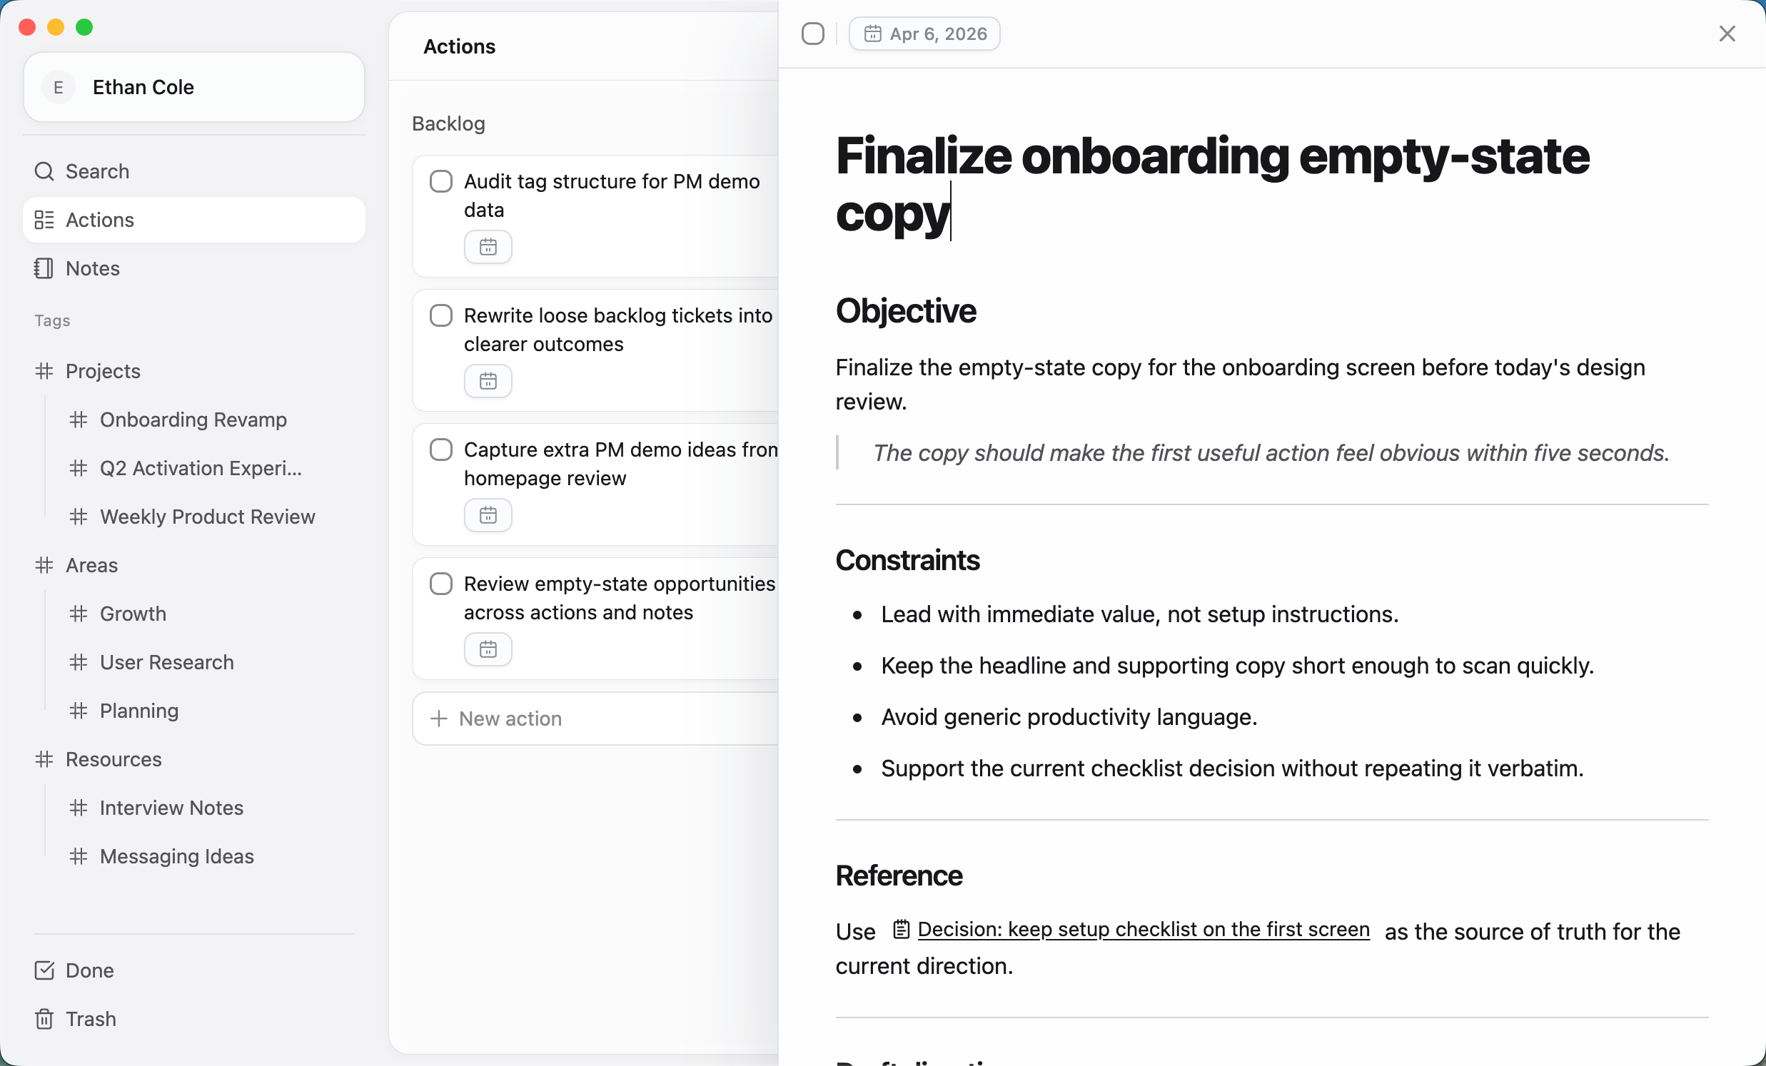Click the calendar icon inside the Apr 6 pill
This screenshot has width=1766, height=1066.
pyautogui.click(x=874, y=33)
